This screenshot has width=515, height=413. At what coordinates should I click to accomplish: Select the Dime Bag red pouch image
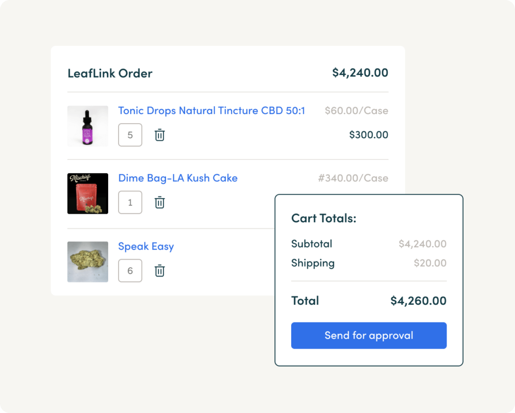coord(88,194)
